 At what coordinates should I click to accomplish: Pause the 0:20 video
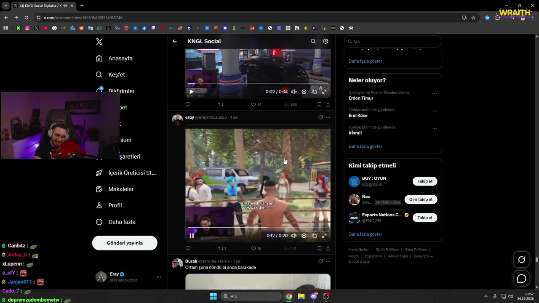click(x=192, y=236)
